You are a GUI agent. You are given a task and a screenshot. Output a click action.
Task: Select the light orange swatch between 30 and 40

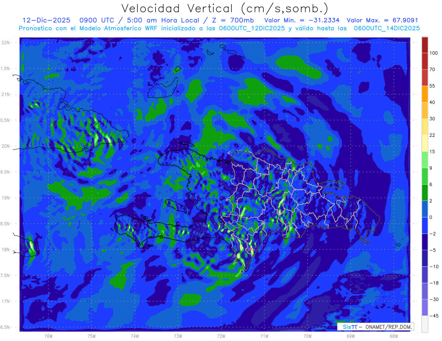tap(425, 110)
